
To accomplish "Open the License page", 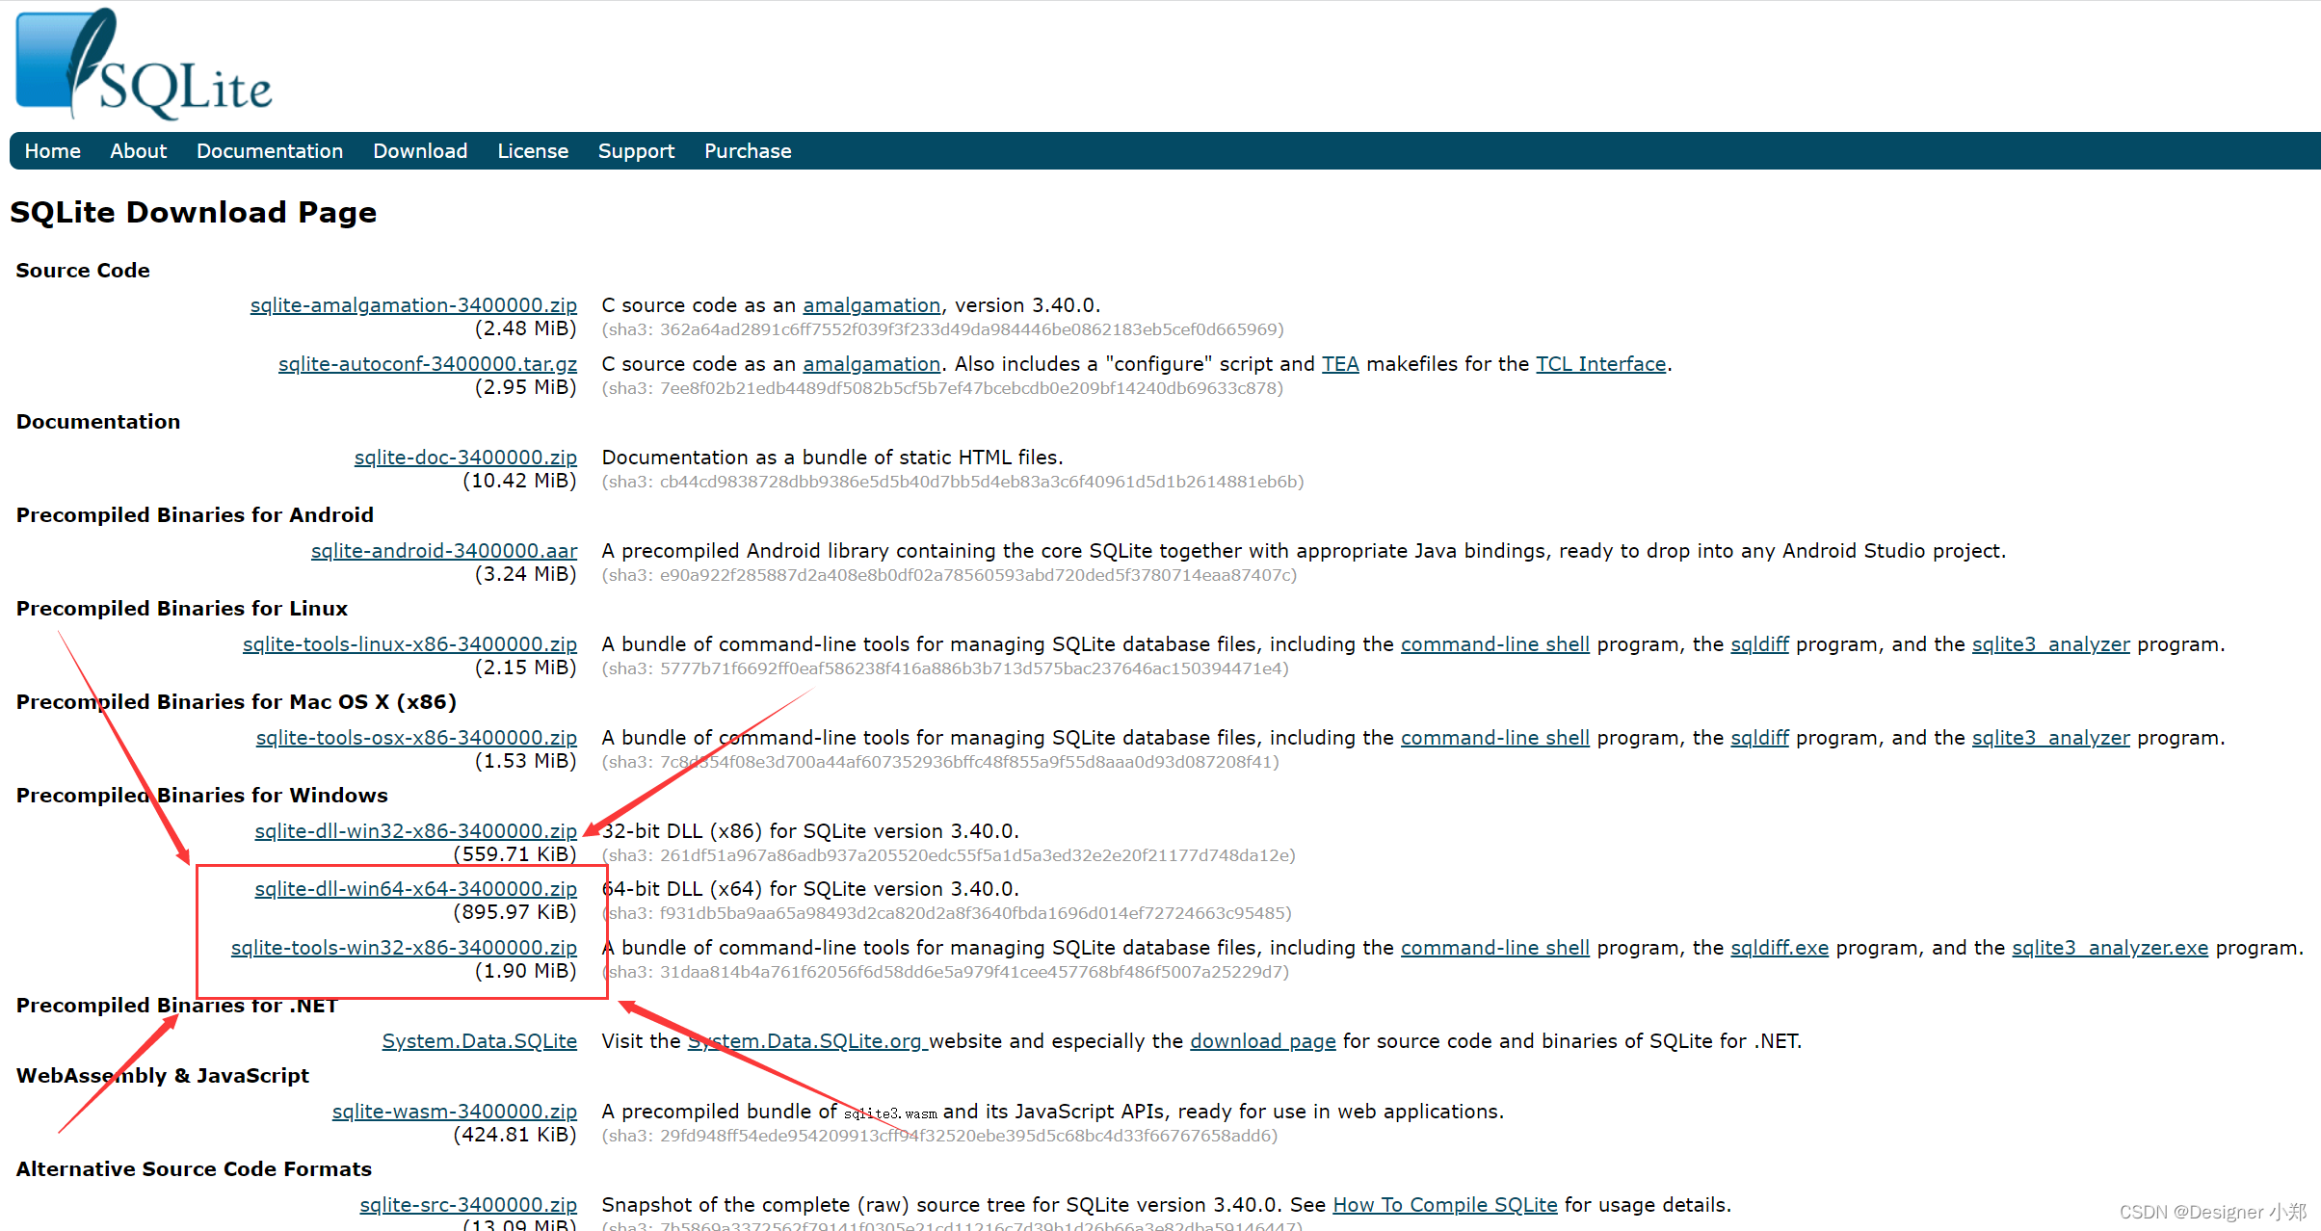I will (532, 150).
